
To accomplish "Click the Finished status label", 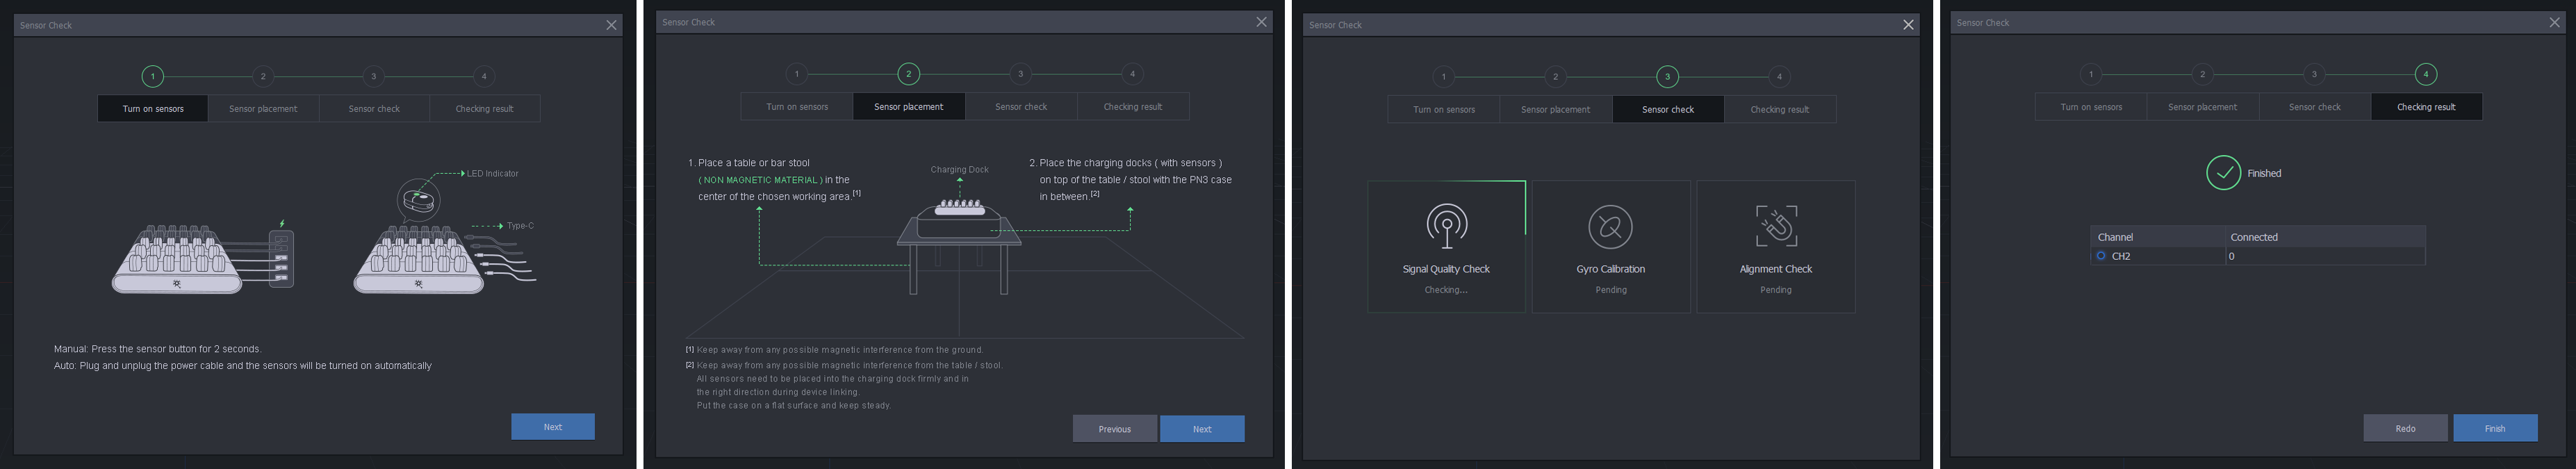I will point(2264,174).
